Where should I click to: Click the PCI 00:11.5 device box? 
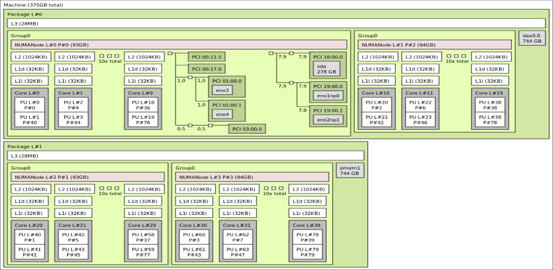206,56
